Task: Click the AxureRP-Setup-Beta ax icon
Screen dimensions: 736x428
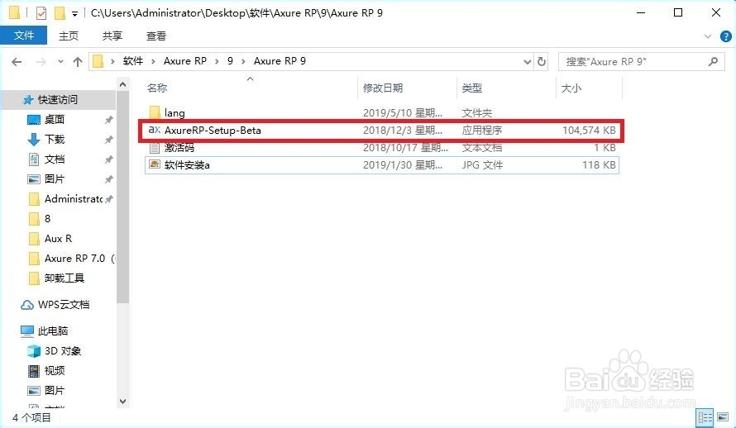Action: (155, 130)
